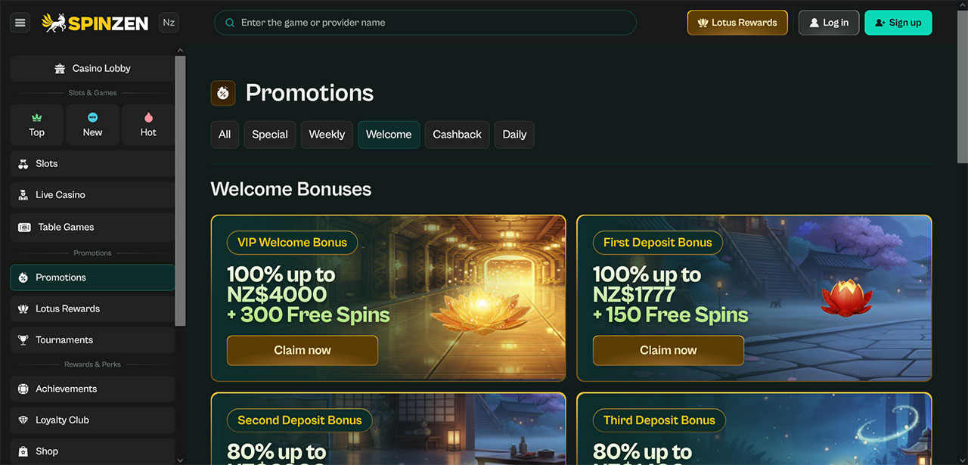The image size is (968, 465).
Task: Switch to the Weekly promotions tab
Action: [x=327, y=135]
